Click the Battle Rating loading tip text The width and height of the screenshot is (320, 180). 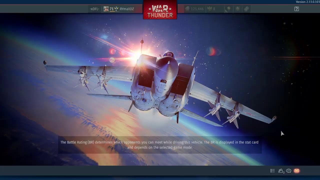click(x=159, y=145)
